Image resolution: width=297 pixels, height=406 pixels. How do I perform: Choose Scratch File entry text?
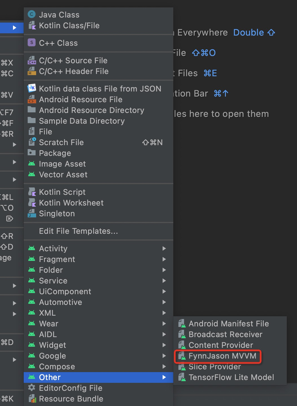61,142
